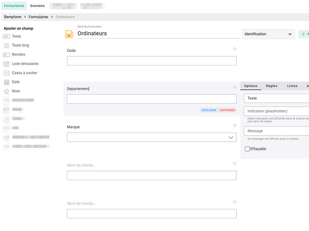Screen dimensions: 309x231
Task: Click the move handle of Code field
Action: pyautogui.click(x=234, y=49)
